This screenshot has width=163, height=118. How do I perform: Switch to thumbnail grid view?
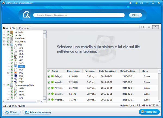(143, 27)
